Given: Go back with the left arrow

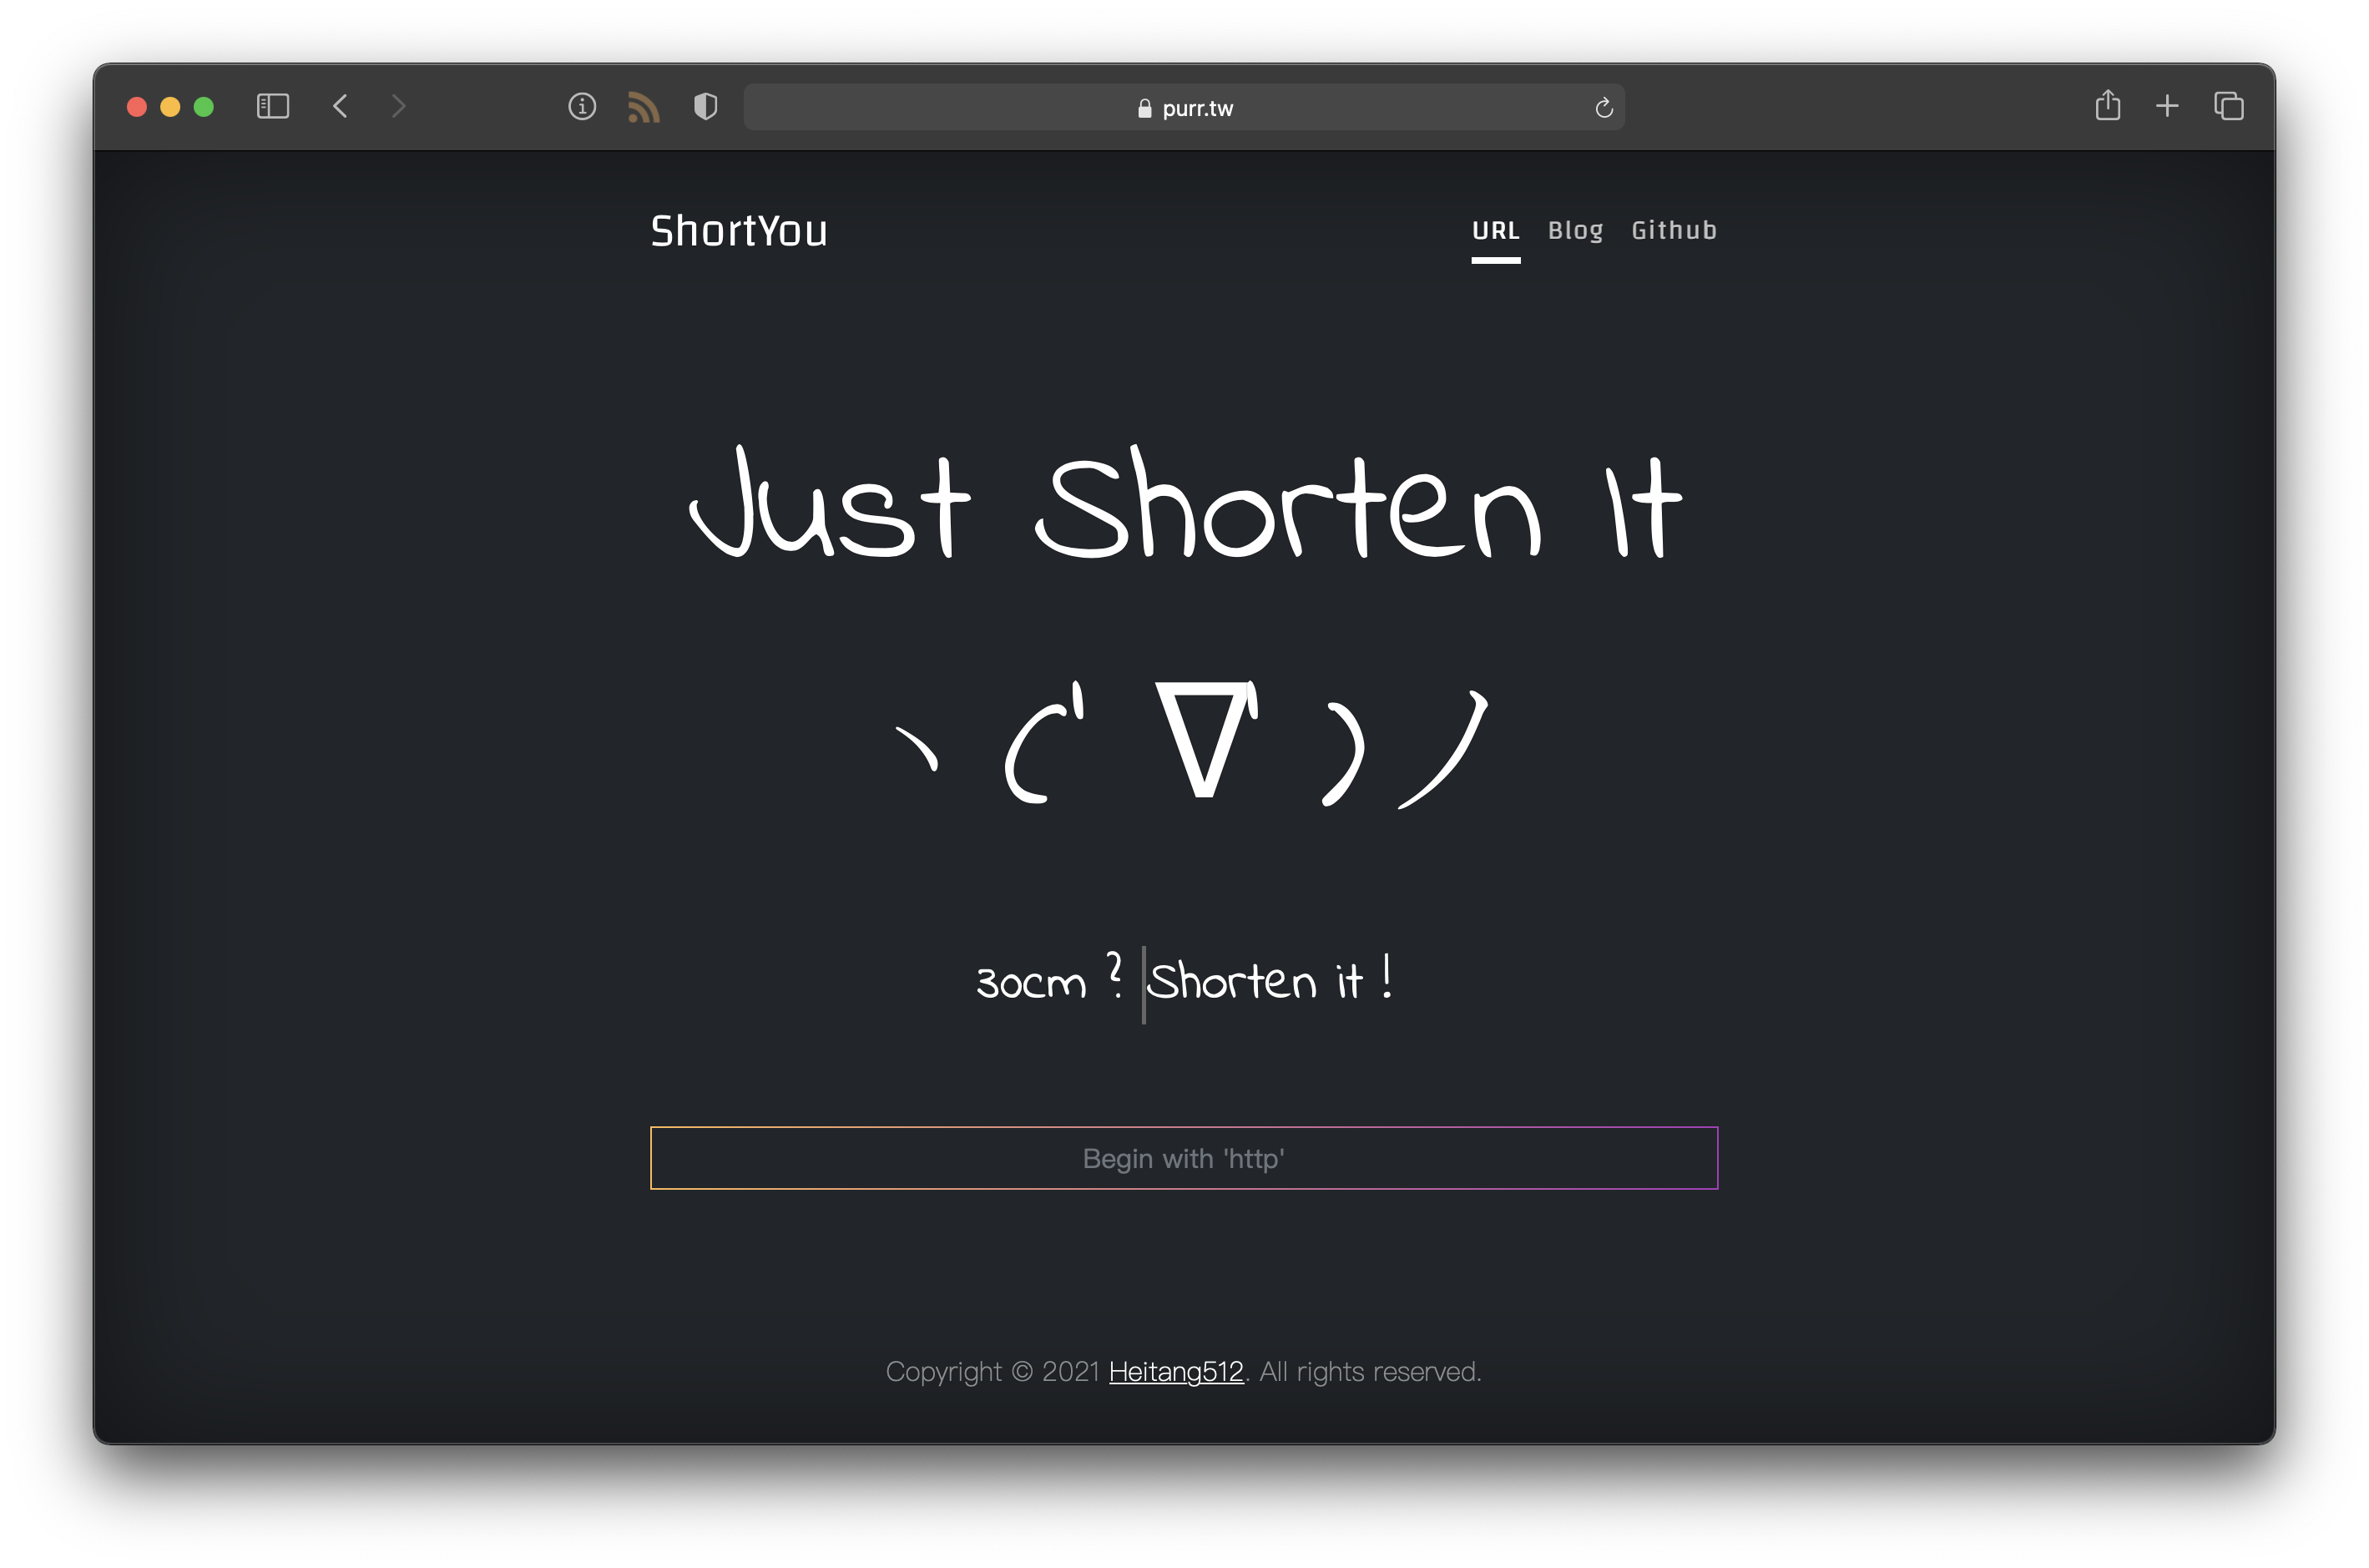Looking at the screenshot, I should (x=341, y=106).
